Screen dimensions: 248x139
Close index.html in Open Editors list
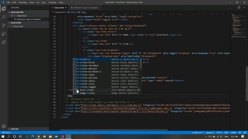point(12,16)
